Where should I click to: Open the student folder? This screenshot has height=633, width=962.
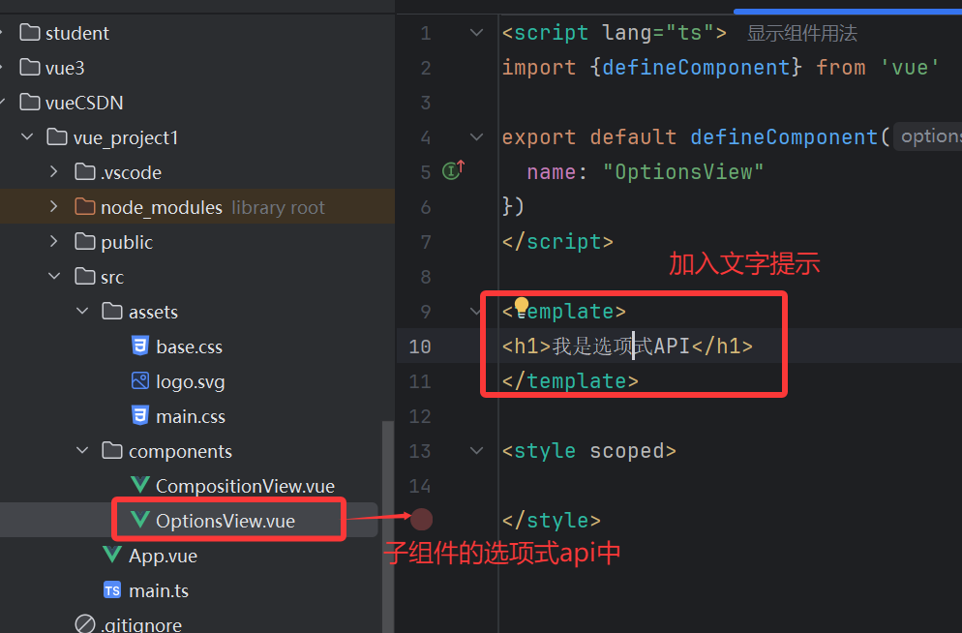click(76, 33)
